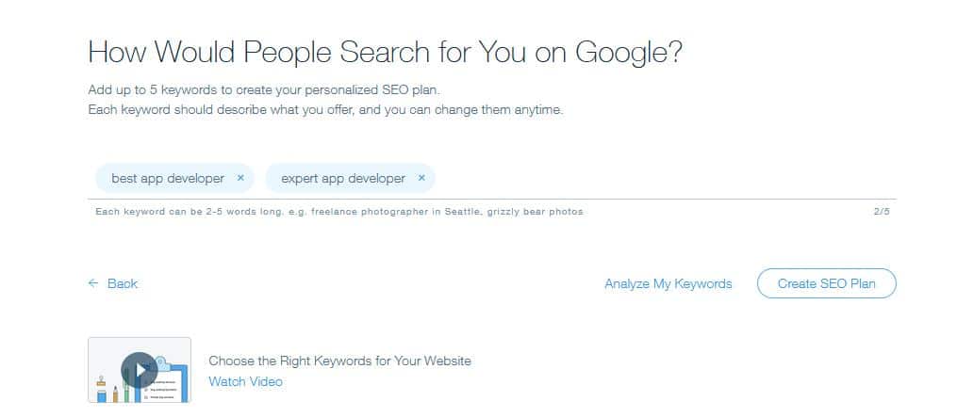
Task: Click the "How Would People Search" heading
Action: coord(385,52)
